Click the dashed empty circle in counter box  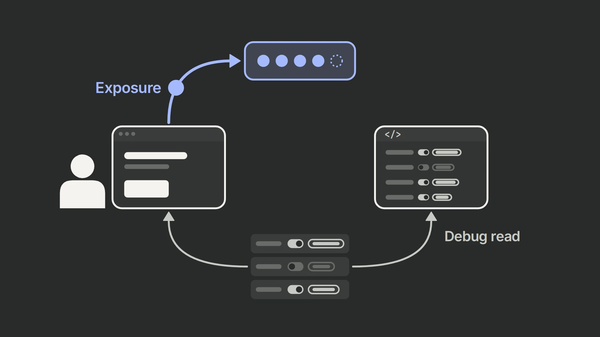tap(337, 61)
